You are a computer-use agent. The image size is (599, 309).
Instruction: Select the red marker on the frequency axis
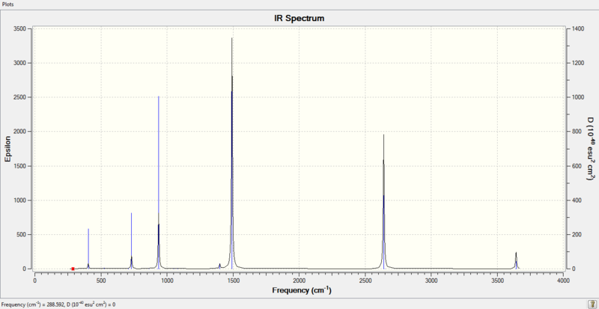73,269
